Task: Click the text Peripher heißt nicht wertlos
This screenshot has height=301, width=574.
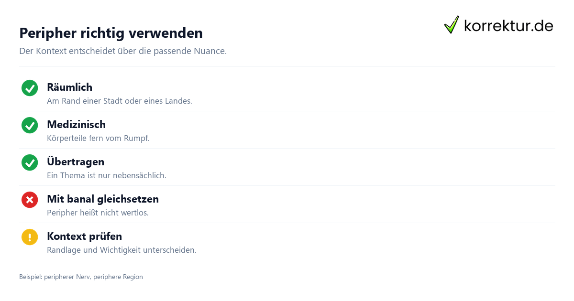Action: [98, 213]
